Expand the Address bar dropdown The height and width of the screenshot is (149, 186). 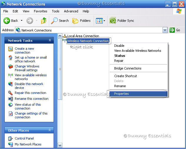point(165,30)
